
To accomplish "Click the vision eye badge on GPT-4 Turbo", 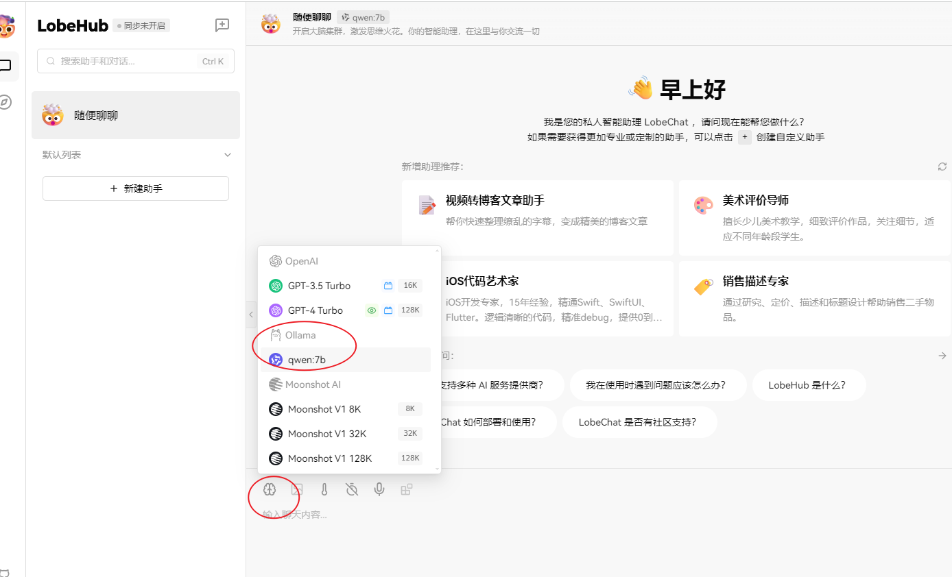I will point(371,310).
